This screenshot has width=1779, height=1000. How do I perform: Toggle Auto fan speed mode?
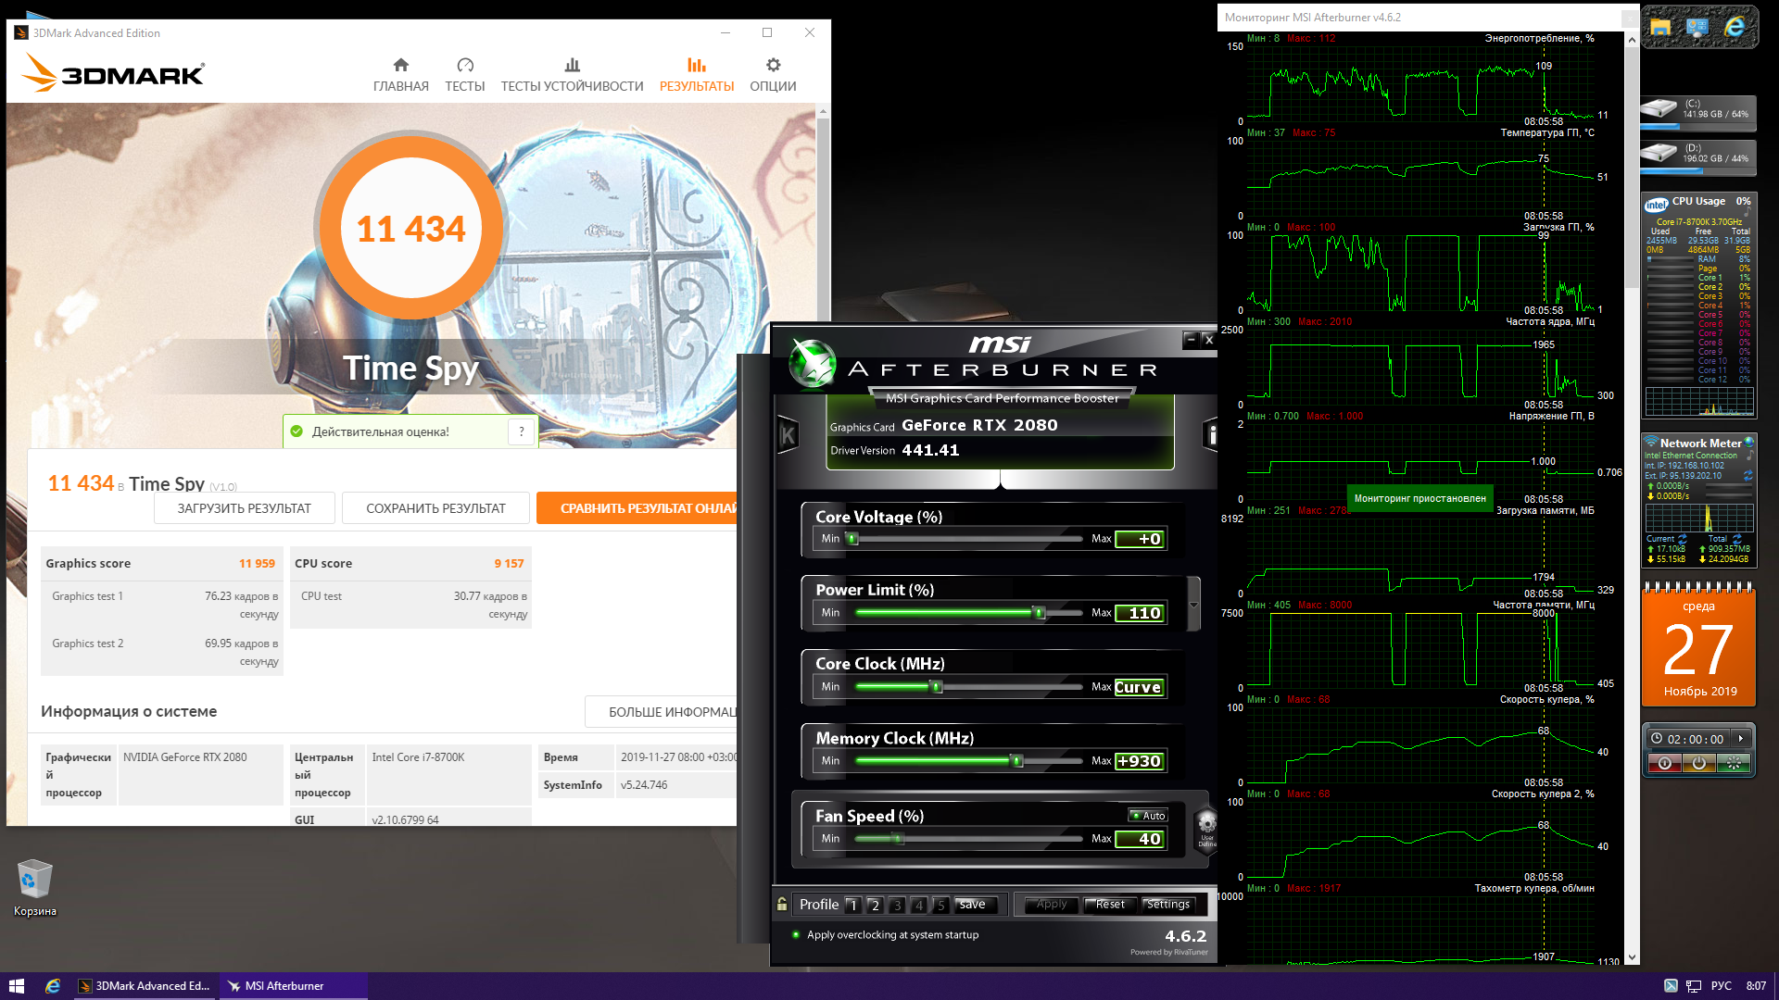(1148, 816)
